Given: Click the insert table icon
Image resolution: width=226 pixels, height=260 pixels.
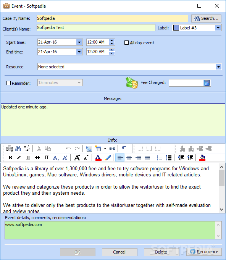Looking at the screenshot, I should [98, 149].
